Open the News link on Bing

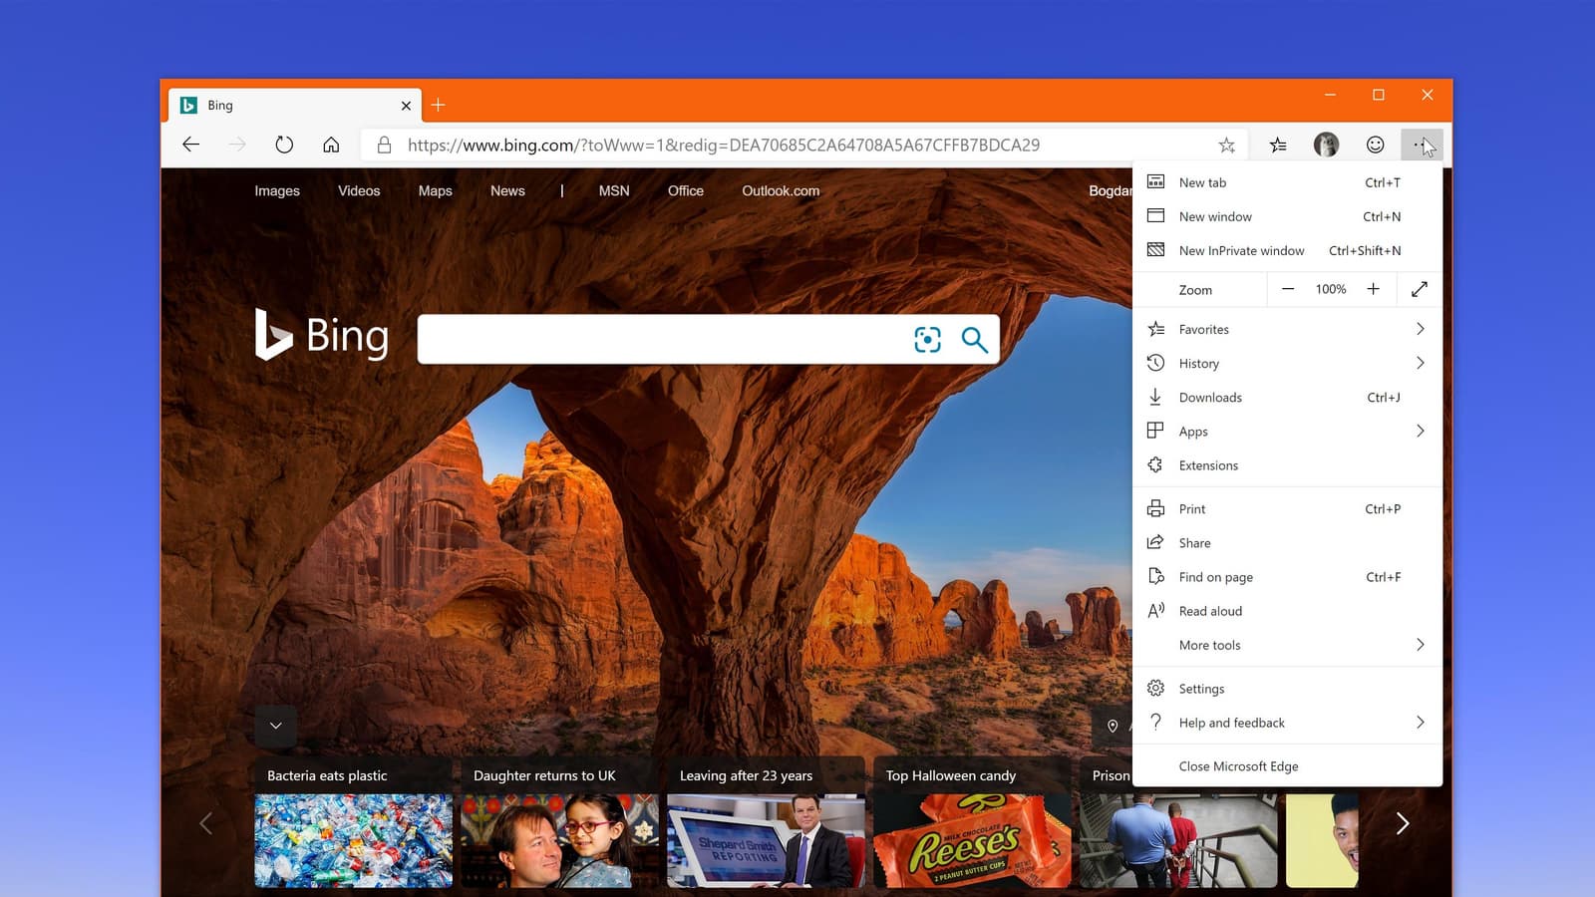click(x=507, y=190)
